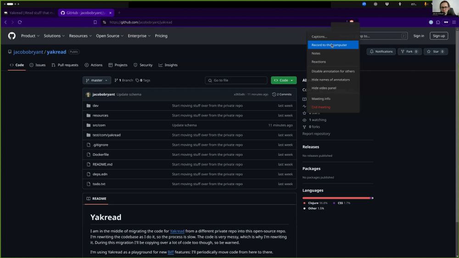Open the deps.edn file
The image size is (459, 258).
pos(100,174)
